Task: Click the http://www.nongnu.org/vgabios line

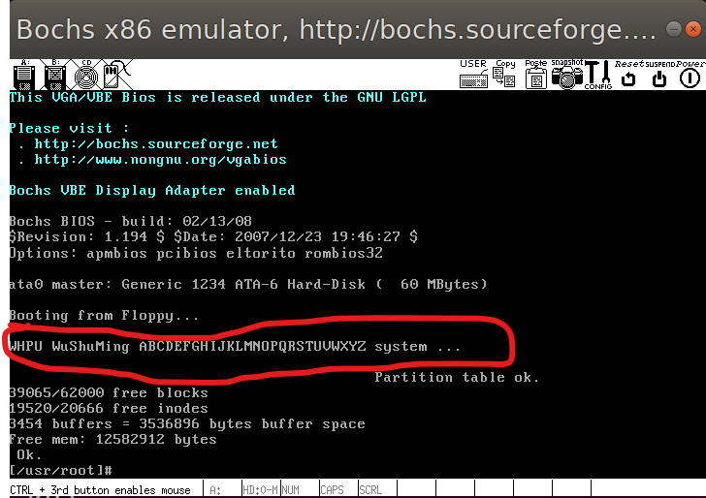Action: pos(160,160)
